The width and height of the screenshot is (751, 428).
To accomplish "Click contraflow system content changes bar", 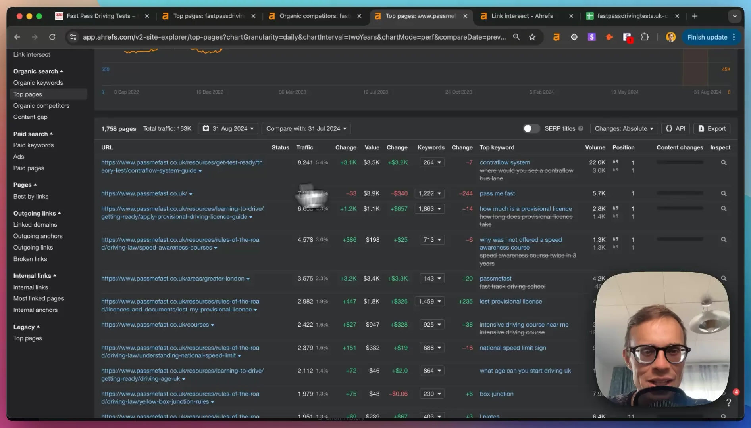I will coord(680,162).
